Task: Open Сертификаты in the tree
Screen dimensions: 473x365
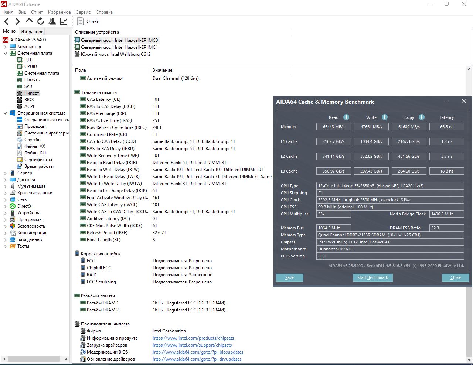Action: click(38, 160)
